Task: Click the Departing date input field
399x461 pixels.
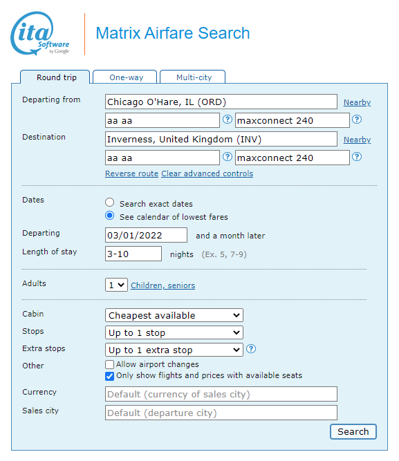Action: coord(146,235)
